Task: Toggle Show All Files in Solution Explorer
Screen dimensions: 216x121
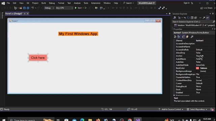Action: click(195, 18)
